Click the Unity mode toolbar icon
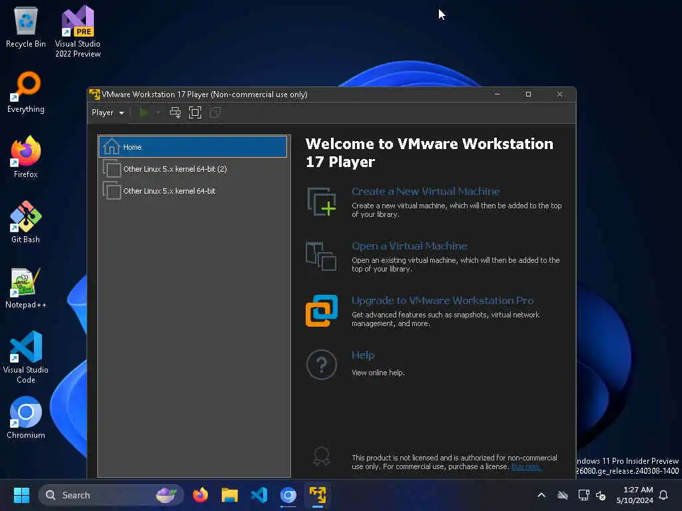The width and height of the screenshot is (682, 511). (x=215, y=112)
